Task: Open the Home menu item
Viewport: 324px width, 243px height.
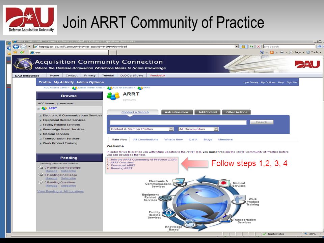Action: [x=55, y=75]
